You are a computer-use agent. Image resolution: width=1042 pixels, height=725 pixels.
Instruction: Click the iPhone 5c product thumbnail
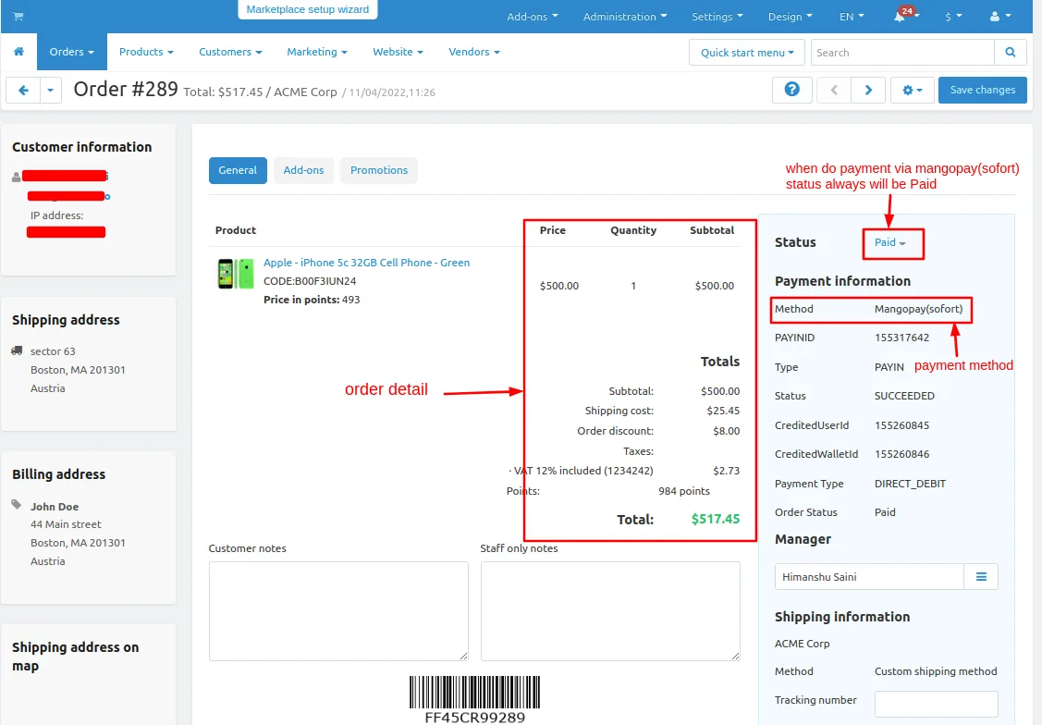point(236,274)
